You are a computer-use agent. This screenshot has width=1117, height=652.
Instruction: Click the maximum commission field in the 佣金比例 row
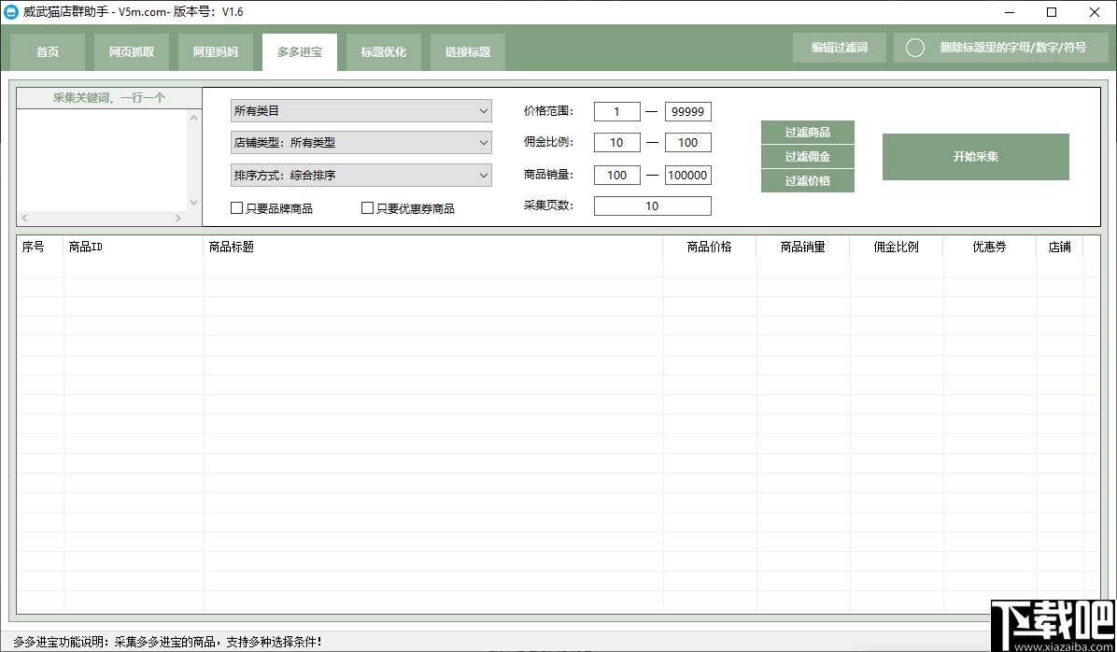[688, 143]
